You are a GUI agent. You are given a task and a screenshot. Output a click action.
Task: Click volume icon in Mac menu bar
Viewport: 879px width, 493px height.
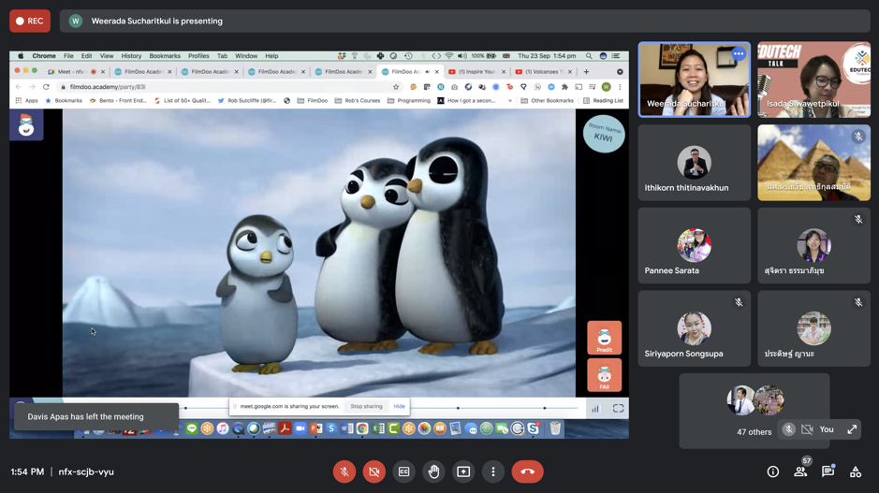(x=461, y=56)
